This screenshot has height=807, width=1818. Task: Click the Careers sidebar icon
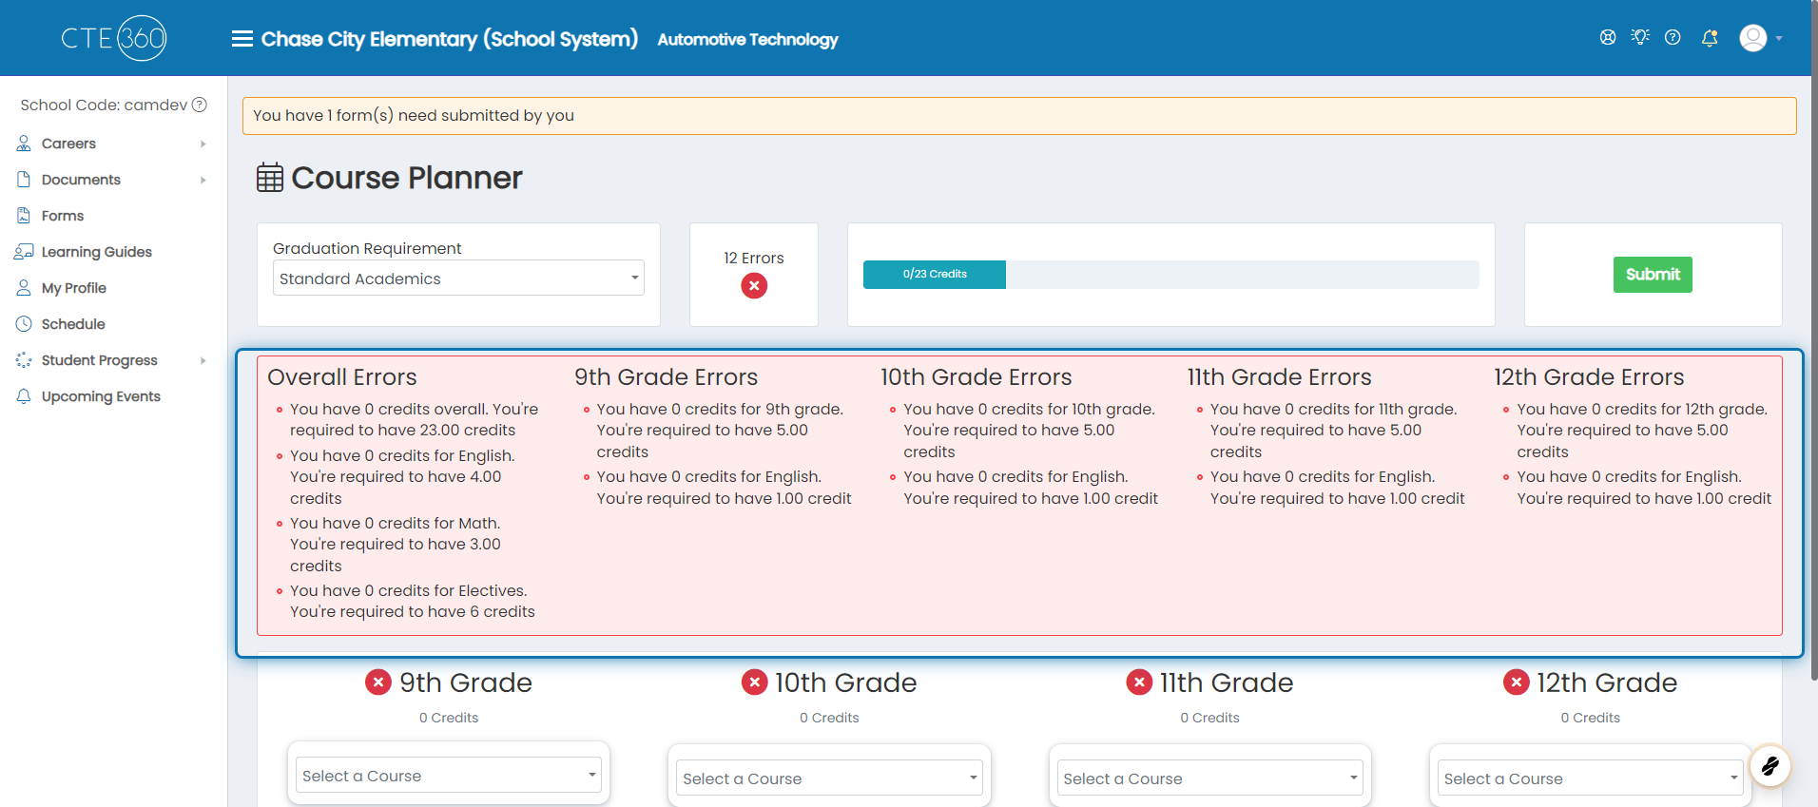point(24,144)
